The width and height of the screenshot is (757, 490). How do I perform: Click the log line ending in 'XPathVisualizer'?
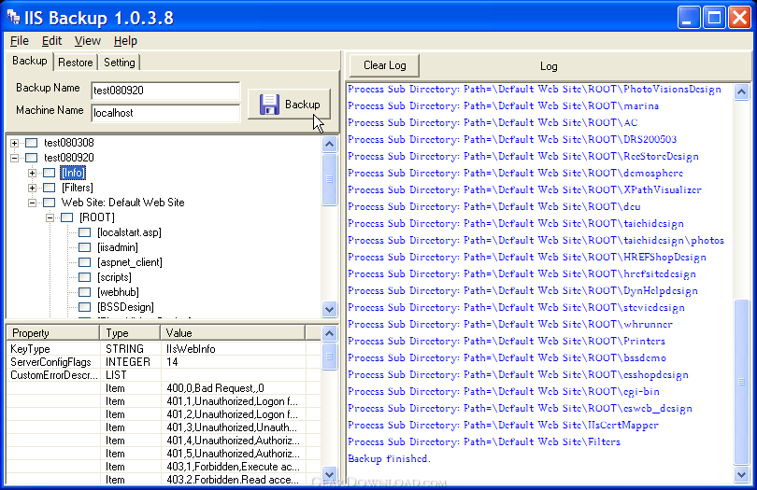point(525,190)
